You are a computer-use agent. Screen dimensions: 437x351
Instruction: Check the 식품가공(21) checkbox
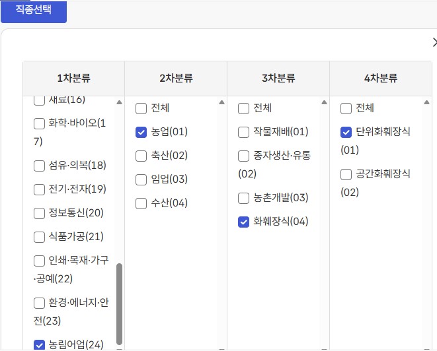[39, 237]
